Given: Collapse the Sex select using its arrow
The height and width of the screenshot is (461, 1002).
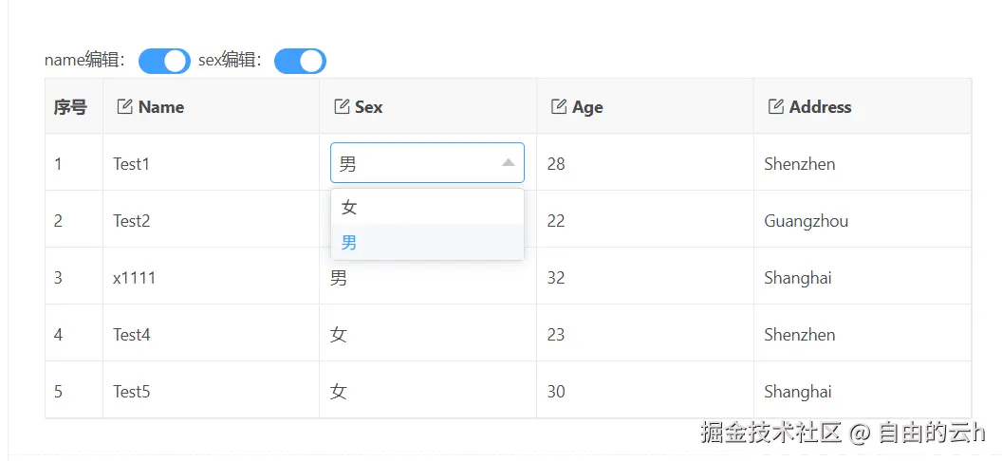Looking at the screenshot, I should click(x=508, y=163).
